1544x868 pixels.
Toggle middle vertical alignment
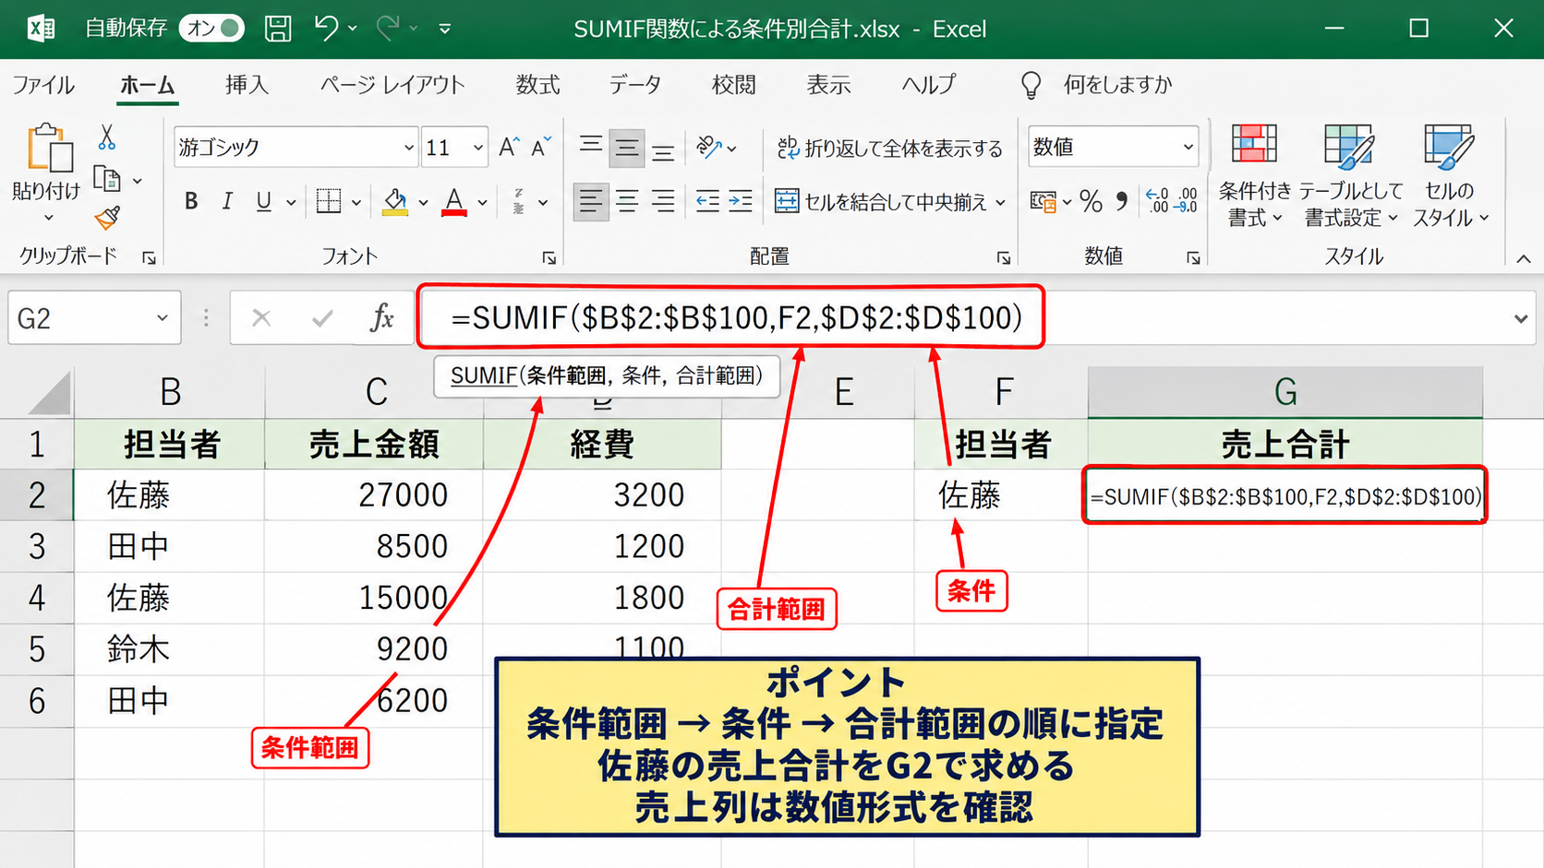(627, 148)
